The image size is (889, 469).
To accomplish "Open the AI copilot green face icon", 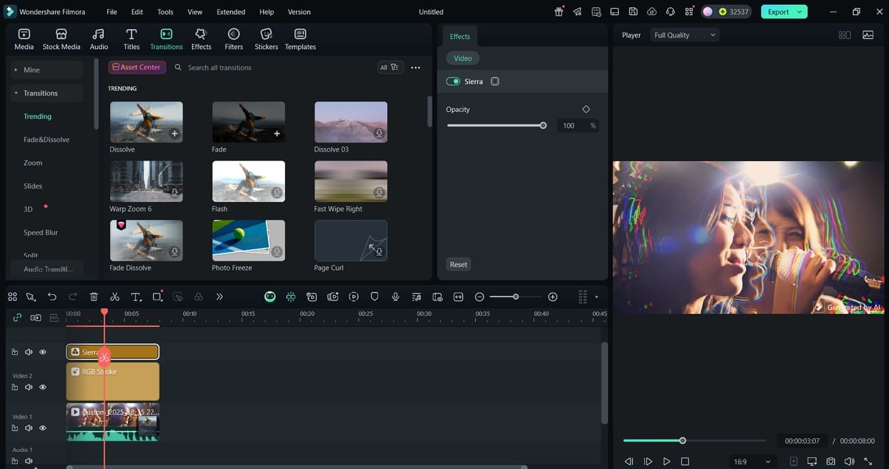I will [x=270, y=297].
